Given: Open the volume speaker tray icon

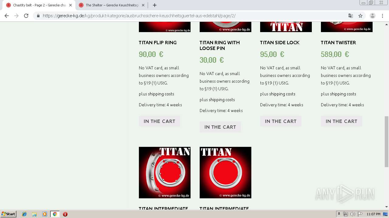Looking at the screenshot, I should [x=353, y=214].
